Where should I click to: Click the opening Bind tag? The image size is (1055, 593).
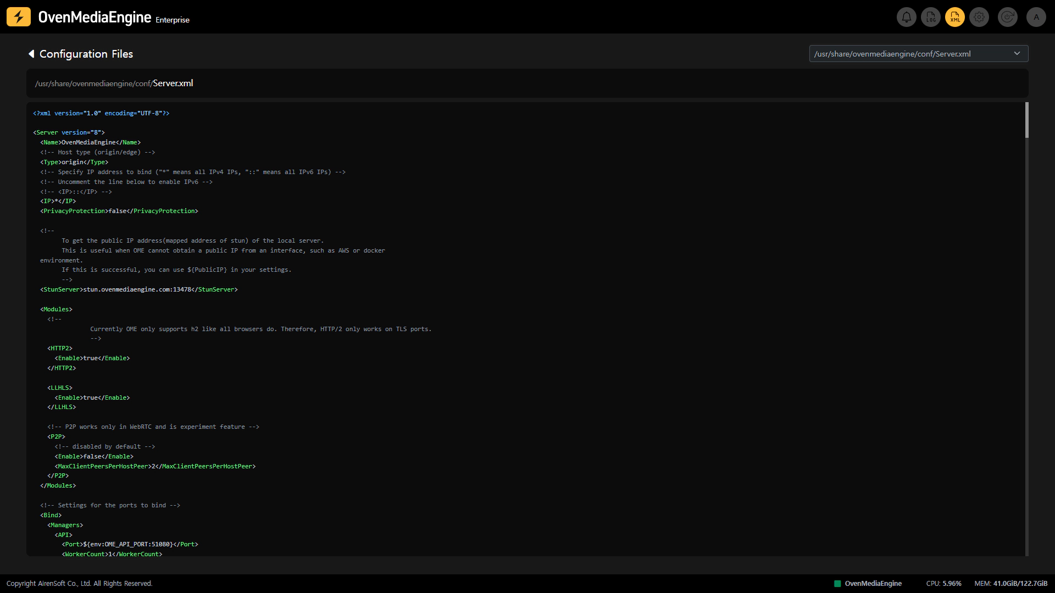pos(51,515)
